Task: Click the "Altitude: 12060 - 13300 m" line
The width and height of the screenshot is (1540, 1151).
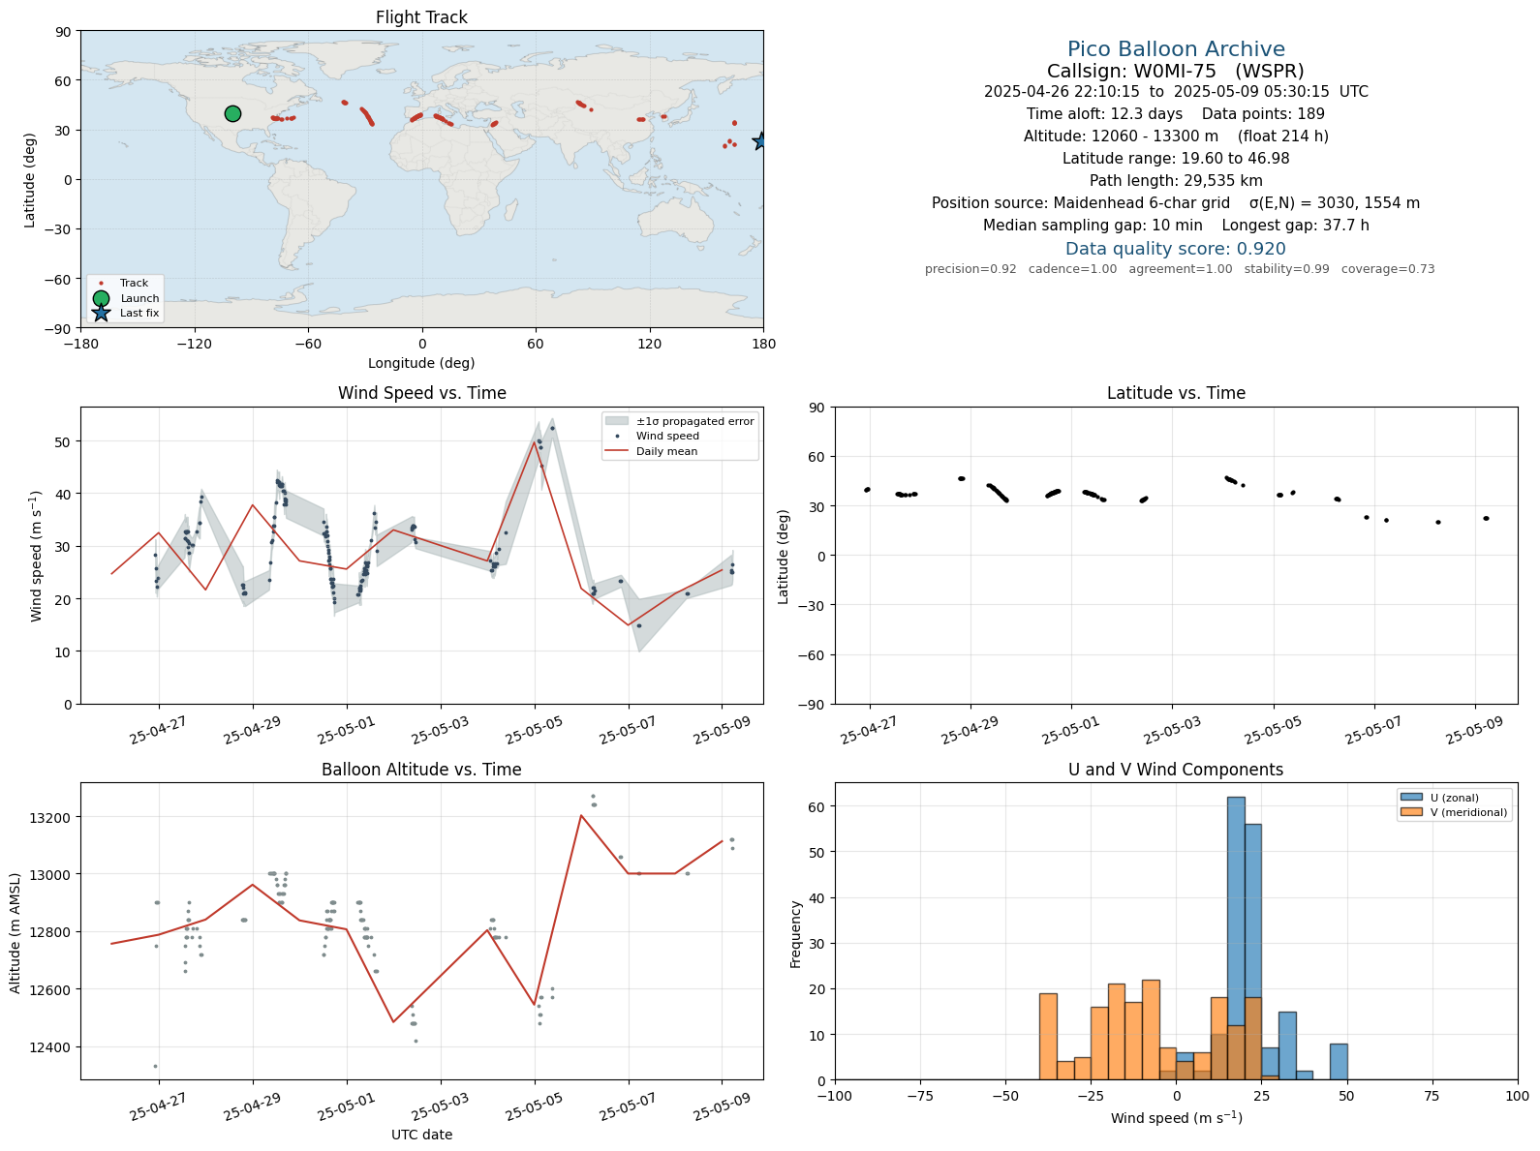Action: [x=1176, y=136]
